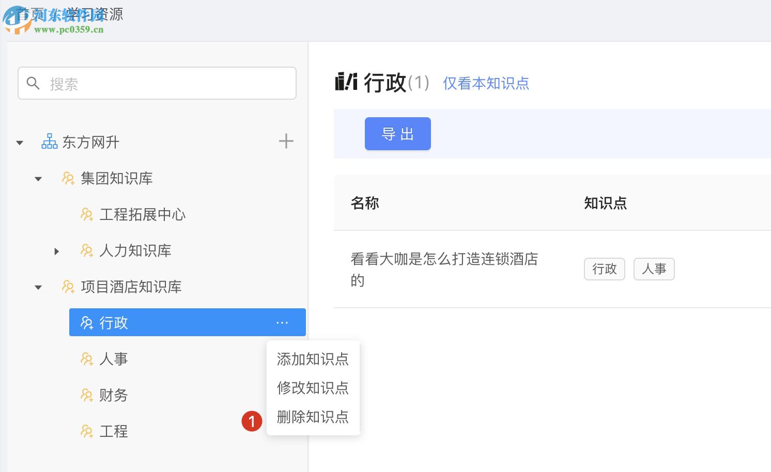Screen dimensions: 771x472
Task: Choose 修改知识点 from the context menu
Action: tap(313, 388)
